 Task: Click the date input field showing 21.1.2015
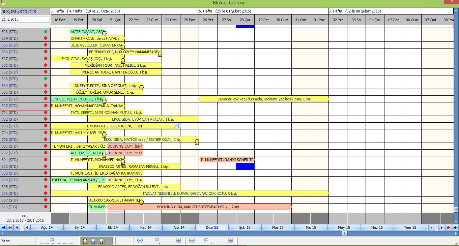pyautogui.click(x=25, y=19)
